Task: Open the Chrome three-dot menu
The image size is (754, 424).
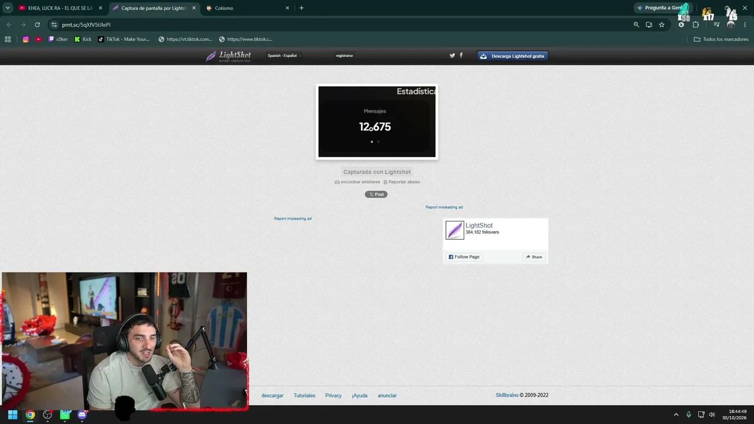Action: [x=745, y=25]
